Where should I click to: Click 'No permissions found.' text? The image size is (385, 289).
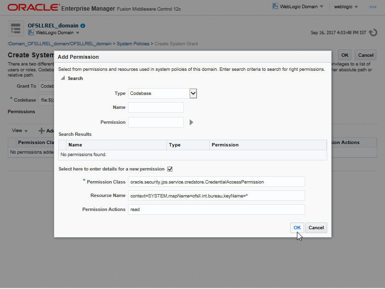point(83,155)
